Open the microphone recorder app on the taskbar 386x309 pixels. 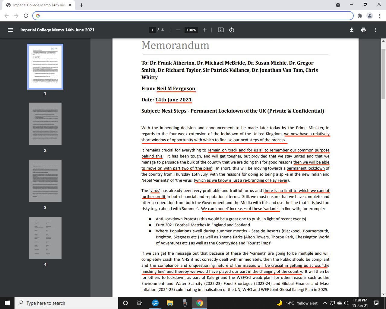tap(185, 303)
